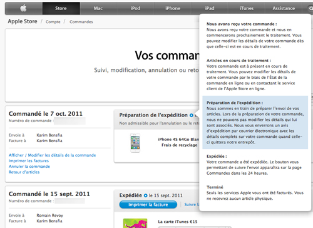Click highlighted 'Préparation de l'expédition' popup section

255,122
